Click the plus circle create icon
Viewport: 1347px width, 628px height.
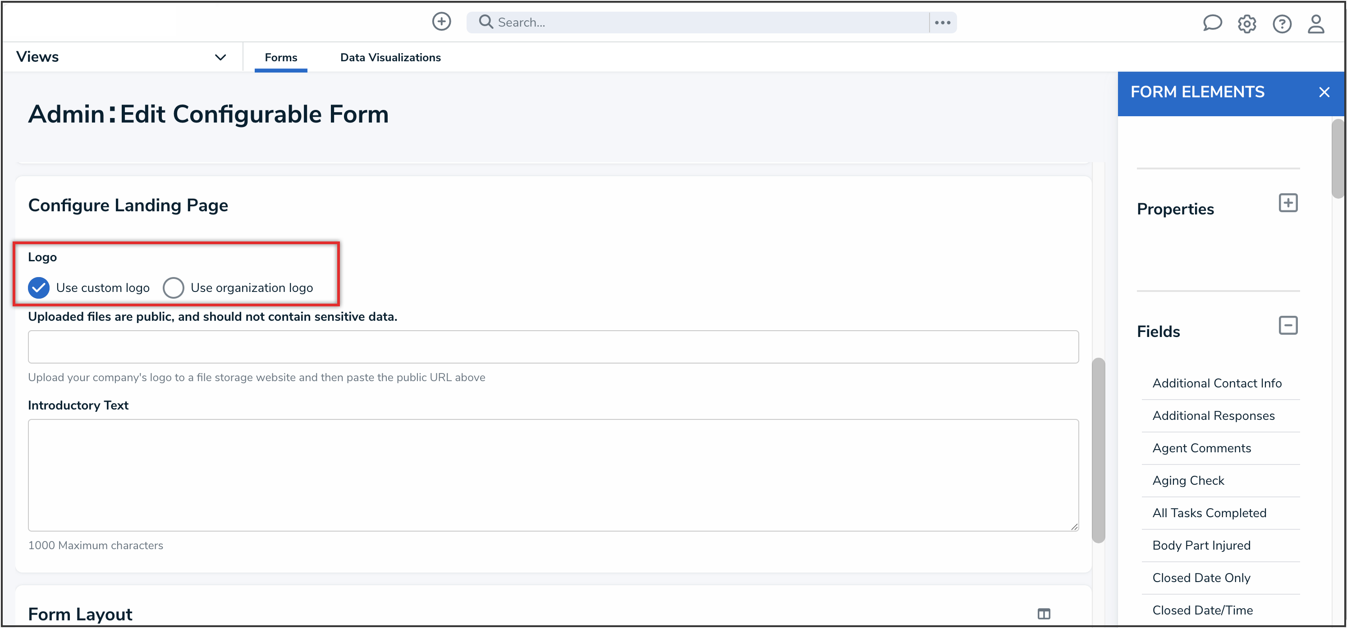pos(441,22)
